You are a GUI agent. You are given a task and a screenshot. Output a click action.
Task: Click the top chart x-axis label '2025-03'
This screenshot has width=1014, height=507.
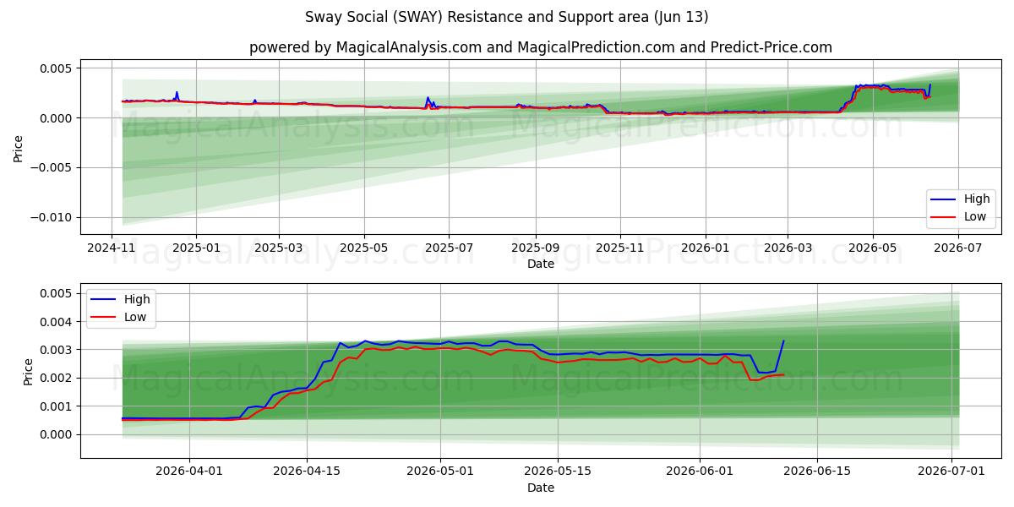[279, 248]
